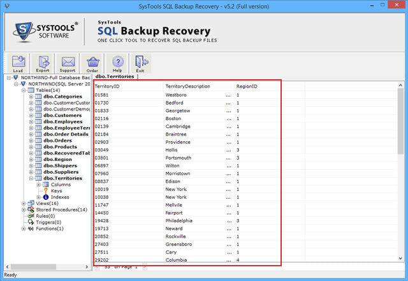This screenshot has width=408, height=281.
Task: Expand the Views(16) node
Action: click(x=24, y=203)
